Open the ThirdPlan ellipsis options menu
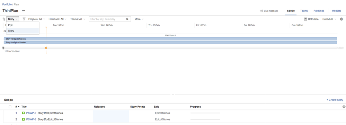The width and height of the screenshot is (346, 125). click(x=24, y=11)
